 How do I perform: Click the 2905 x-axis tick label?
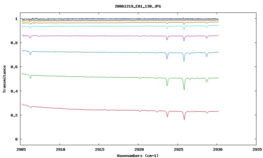pos(21,149)
